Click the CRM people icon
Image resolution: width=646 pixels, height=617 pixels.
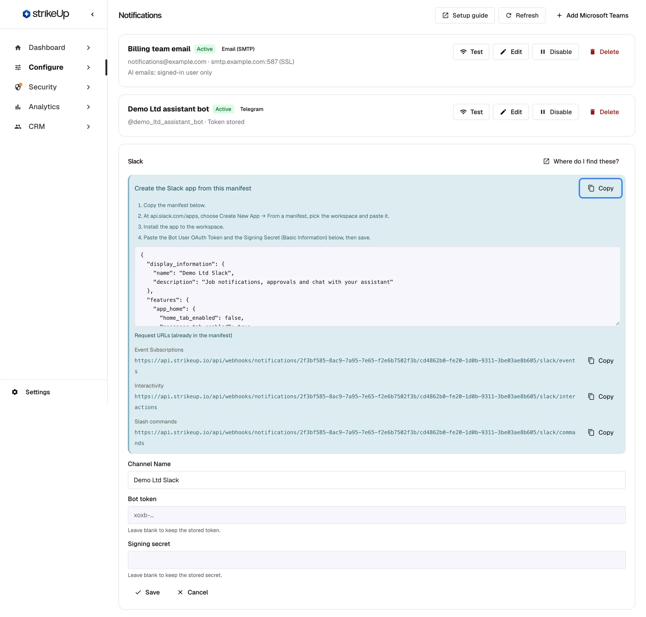18,127
